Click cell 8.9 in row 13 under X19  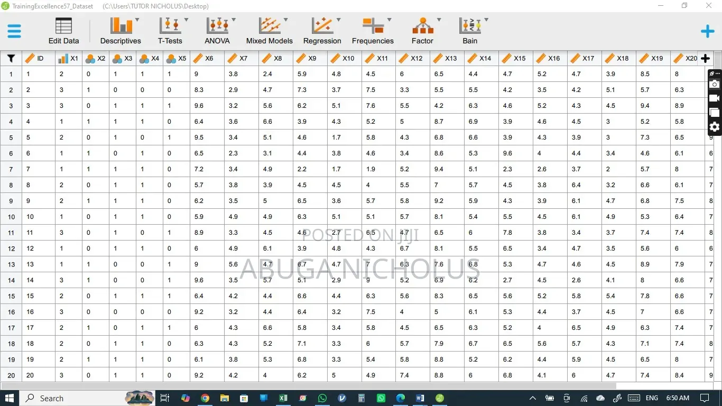click(x=653, y=264)
